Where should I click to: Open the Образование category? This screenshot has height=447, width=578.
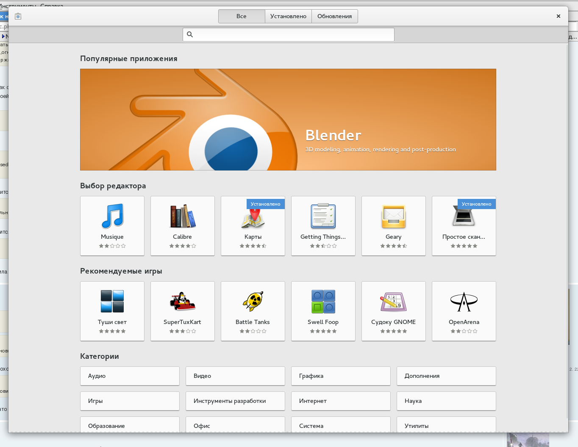pos(130,425)
